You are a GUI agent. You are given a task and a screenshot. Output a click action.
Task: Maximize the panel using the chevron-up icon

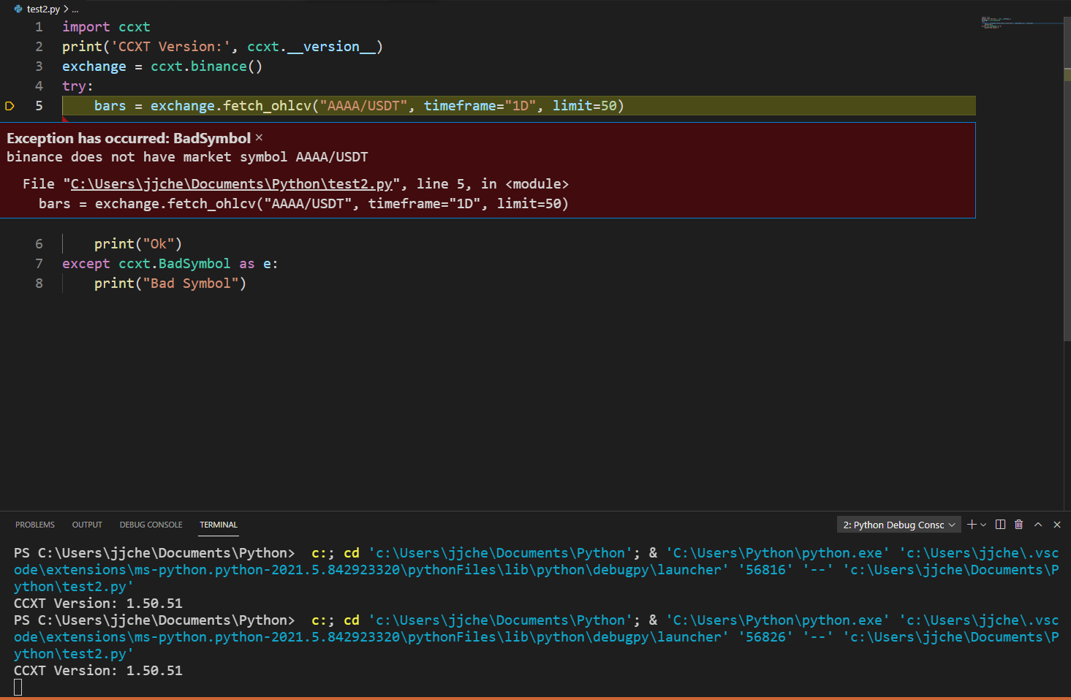click(x=1037, y=524)
